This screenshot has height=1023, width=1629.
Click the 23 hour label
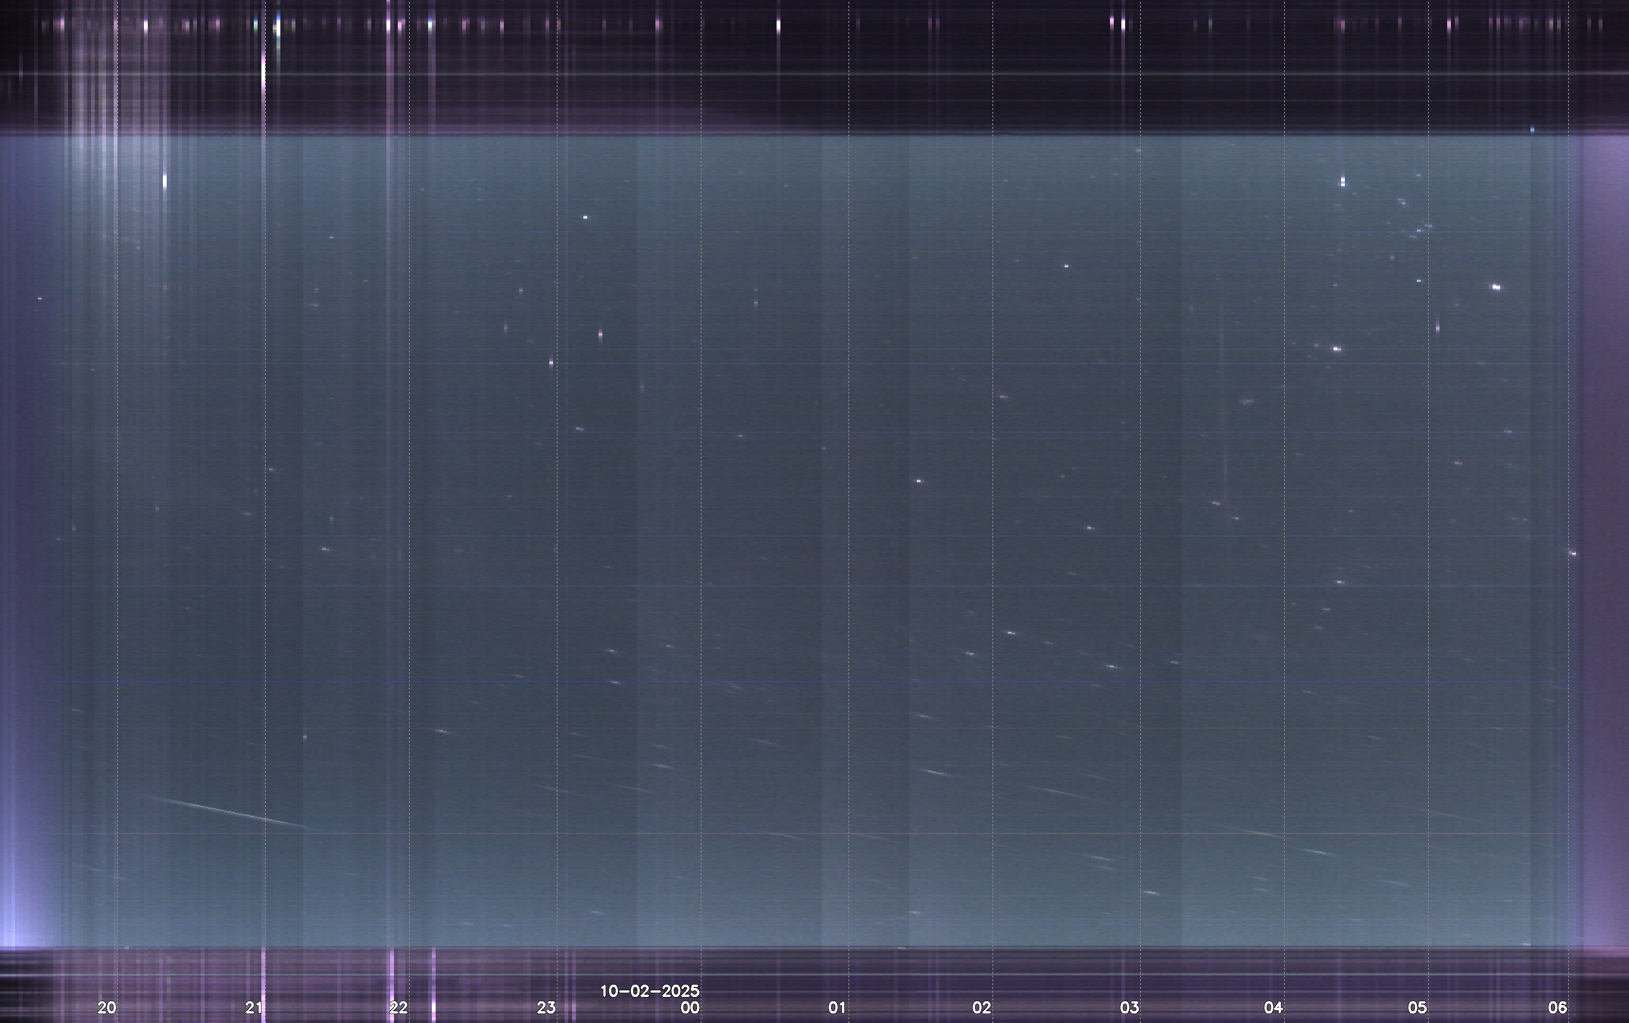click(x=546, y=1007)
